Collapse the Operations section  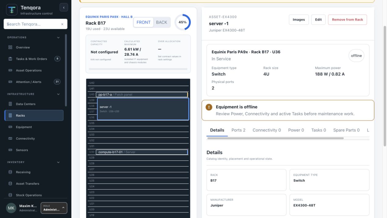click(x=58, y=38)
